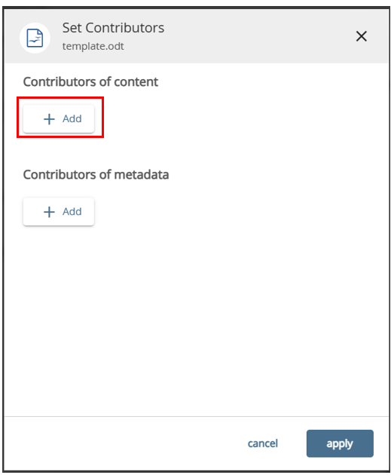Click the "Contributors of metadata" heading

pos(96,175)
